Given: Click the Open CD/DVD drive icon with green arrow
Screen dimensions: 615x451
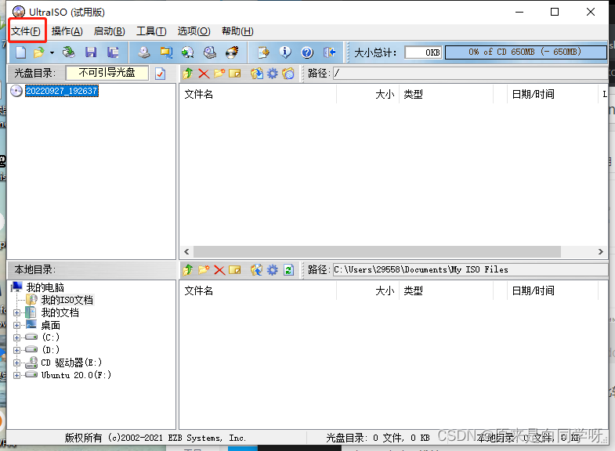Looking at the screenshot, I should pos(69,52).
